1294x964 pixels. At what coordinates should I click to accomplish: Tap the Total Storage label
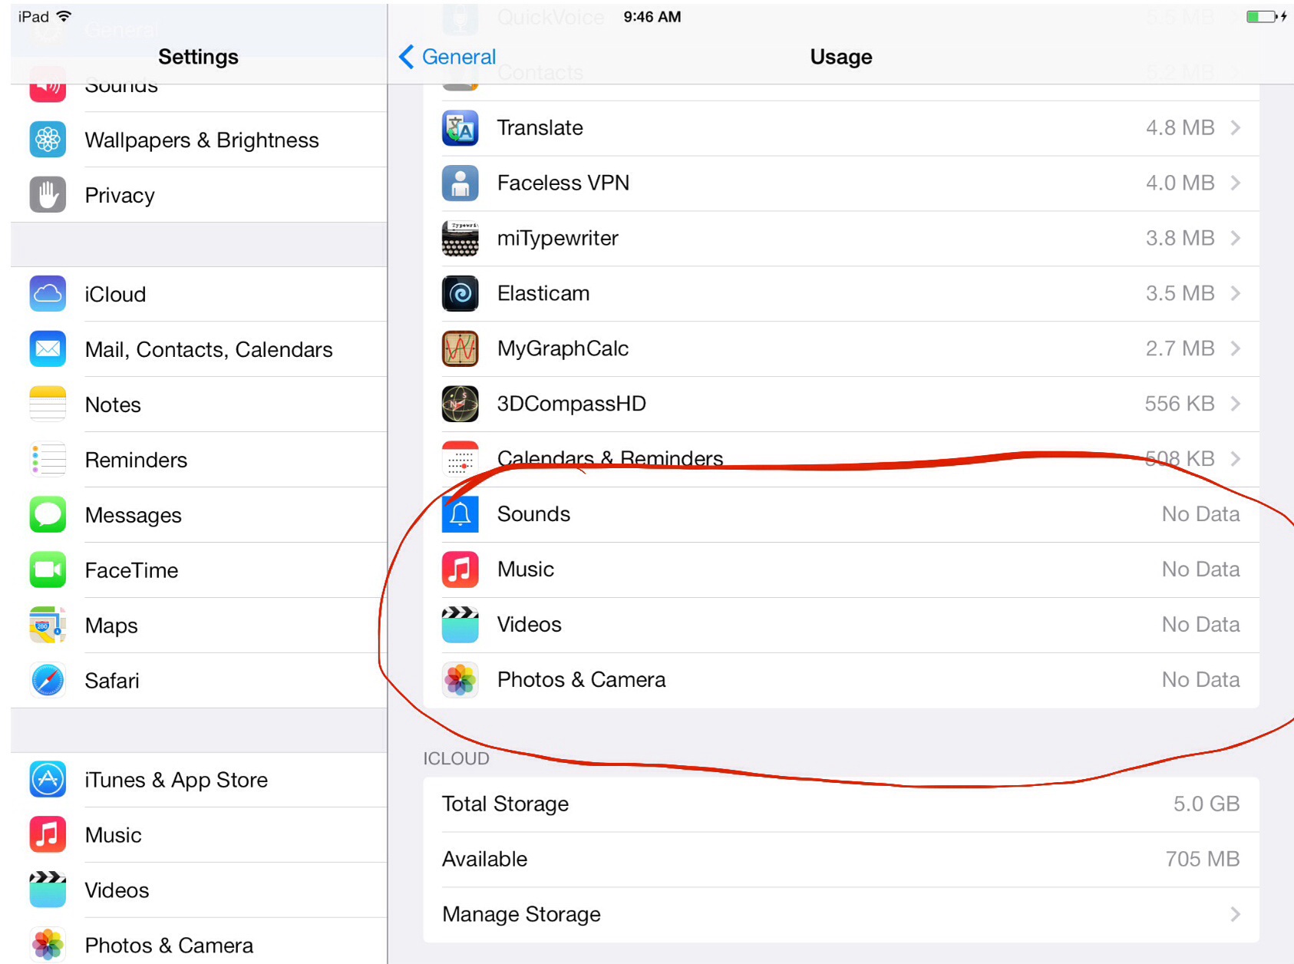click(x=505, y=804)
